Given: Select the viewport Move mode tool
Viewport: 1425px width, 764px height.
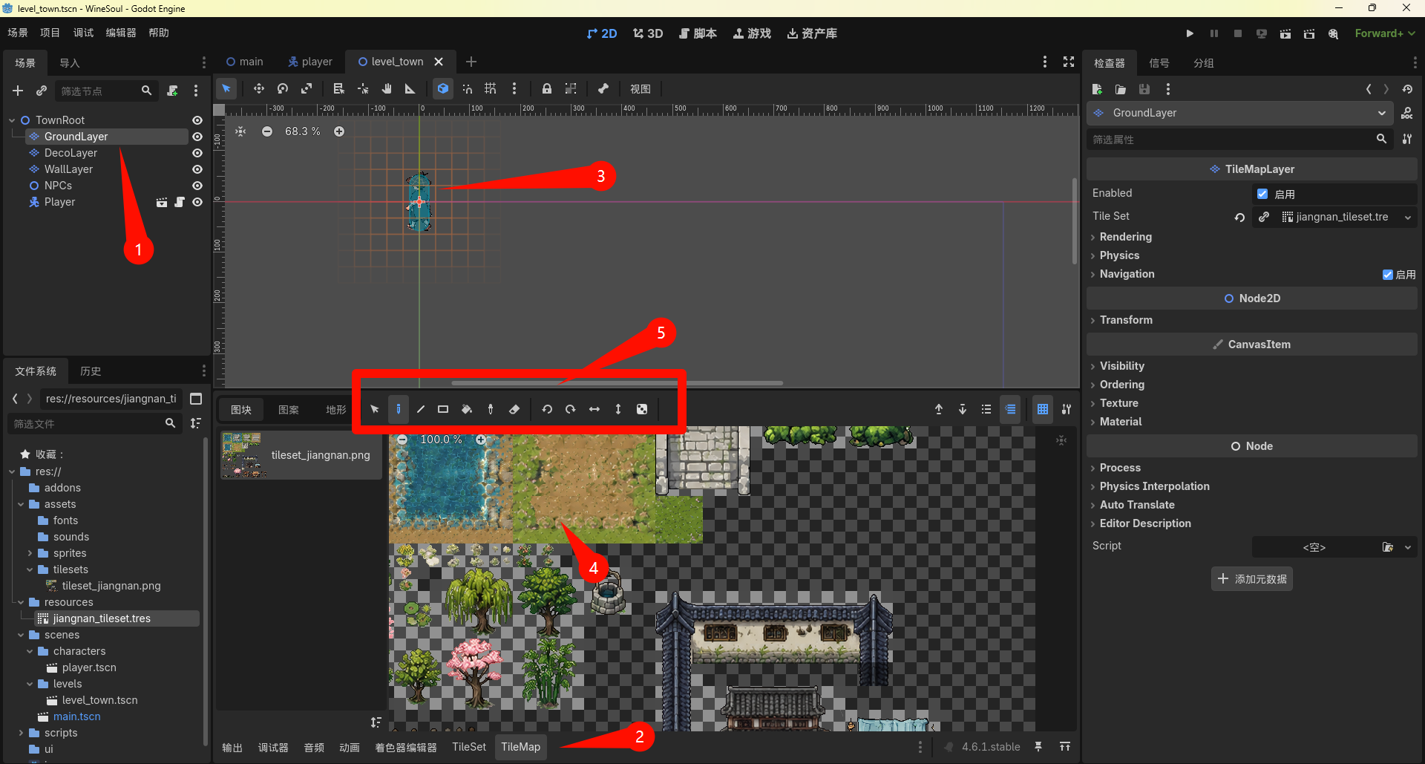Looking at the screenshot, I should [x=259, y=89].
